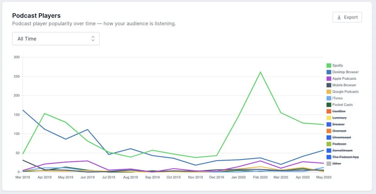
Task: Enable the CastBox series
Action: tap(339, 112)
